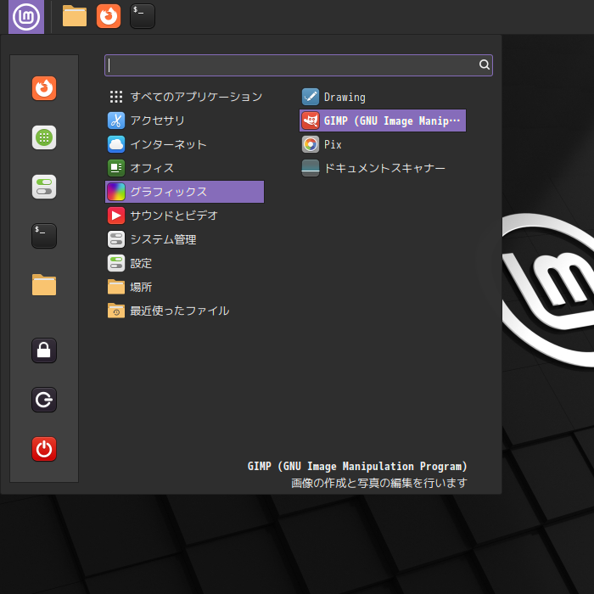
Task: Click the red power off icon
Action: click(x=44, y=449)
